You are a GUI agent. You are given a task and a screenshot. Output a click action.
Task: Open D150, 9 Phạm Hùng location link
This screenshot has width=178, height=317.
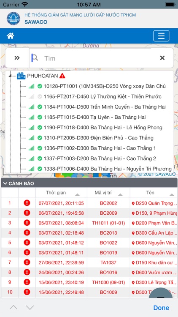click(154, 213)
